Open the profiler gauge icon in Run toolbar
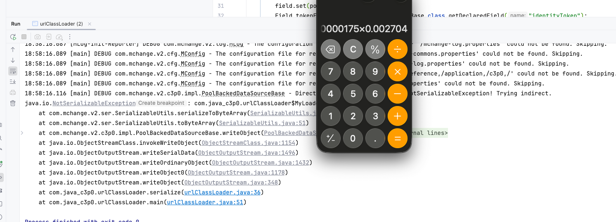 59,37
